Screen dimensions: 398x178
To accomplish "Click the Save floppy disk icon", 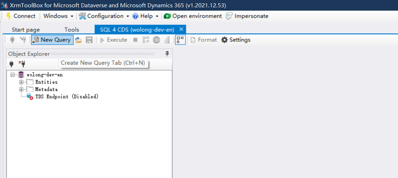I will [x=89, y=40].
